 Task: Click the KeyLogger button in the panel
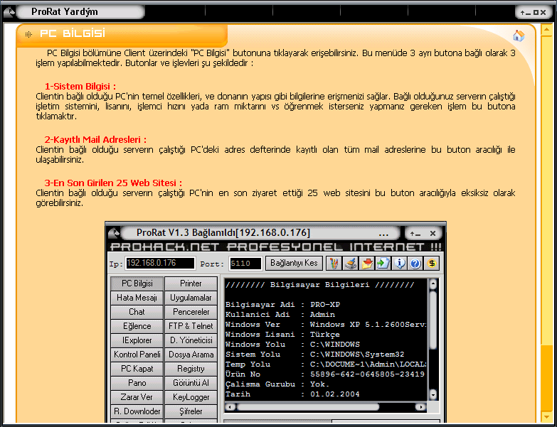click(x=191, y=397)
